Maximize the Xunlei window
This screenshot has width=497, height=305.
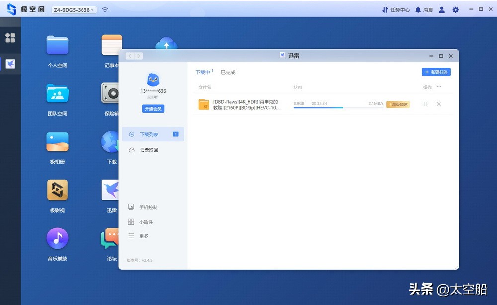[441, 56]
